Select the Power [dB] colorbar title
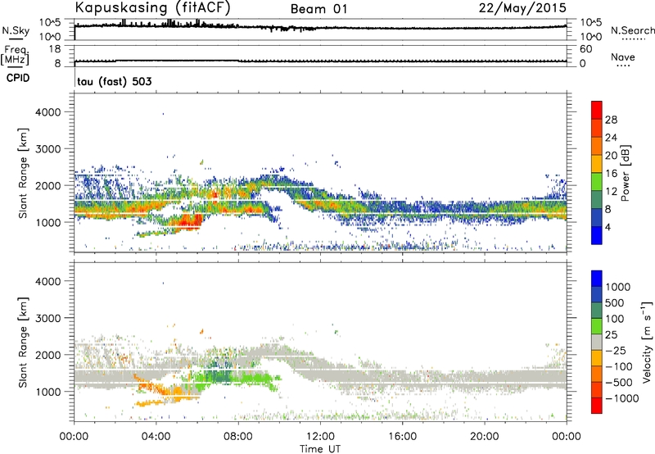Viewport: 655px width, 454px height. [626, 173]
